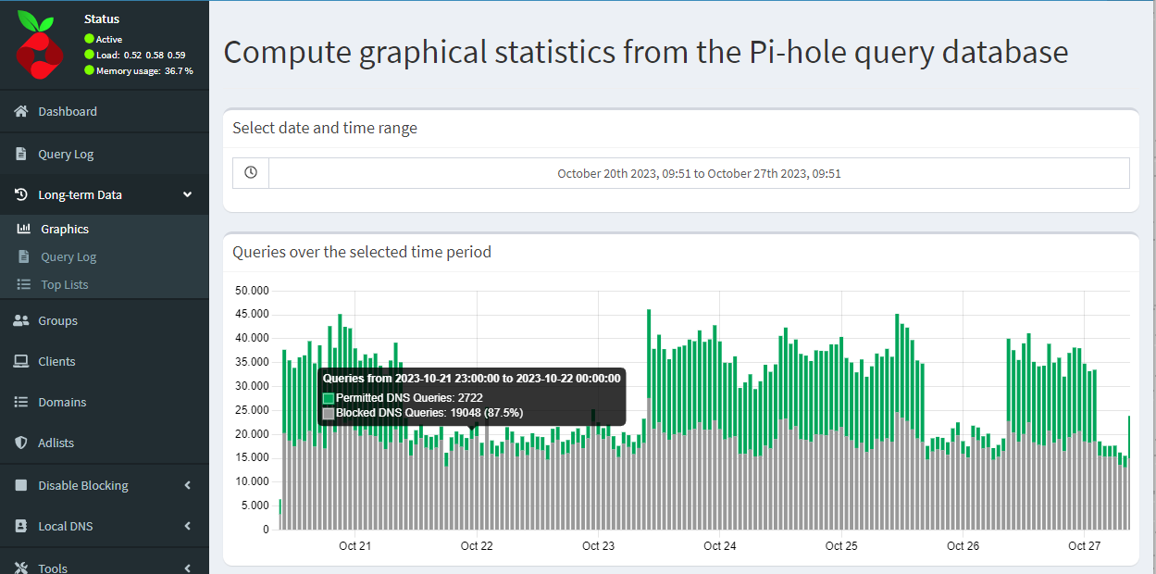Click the Adlists shield icon
Viewport: 1156px width, 574px height.
click(x=21, y=443)
